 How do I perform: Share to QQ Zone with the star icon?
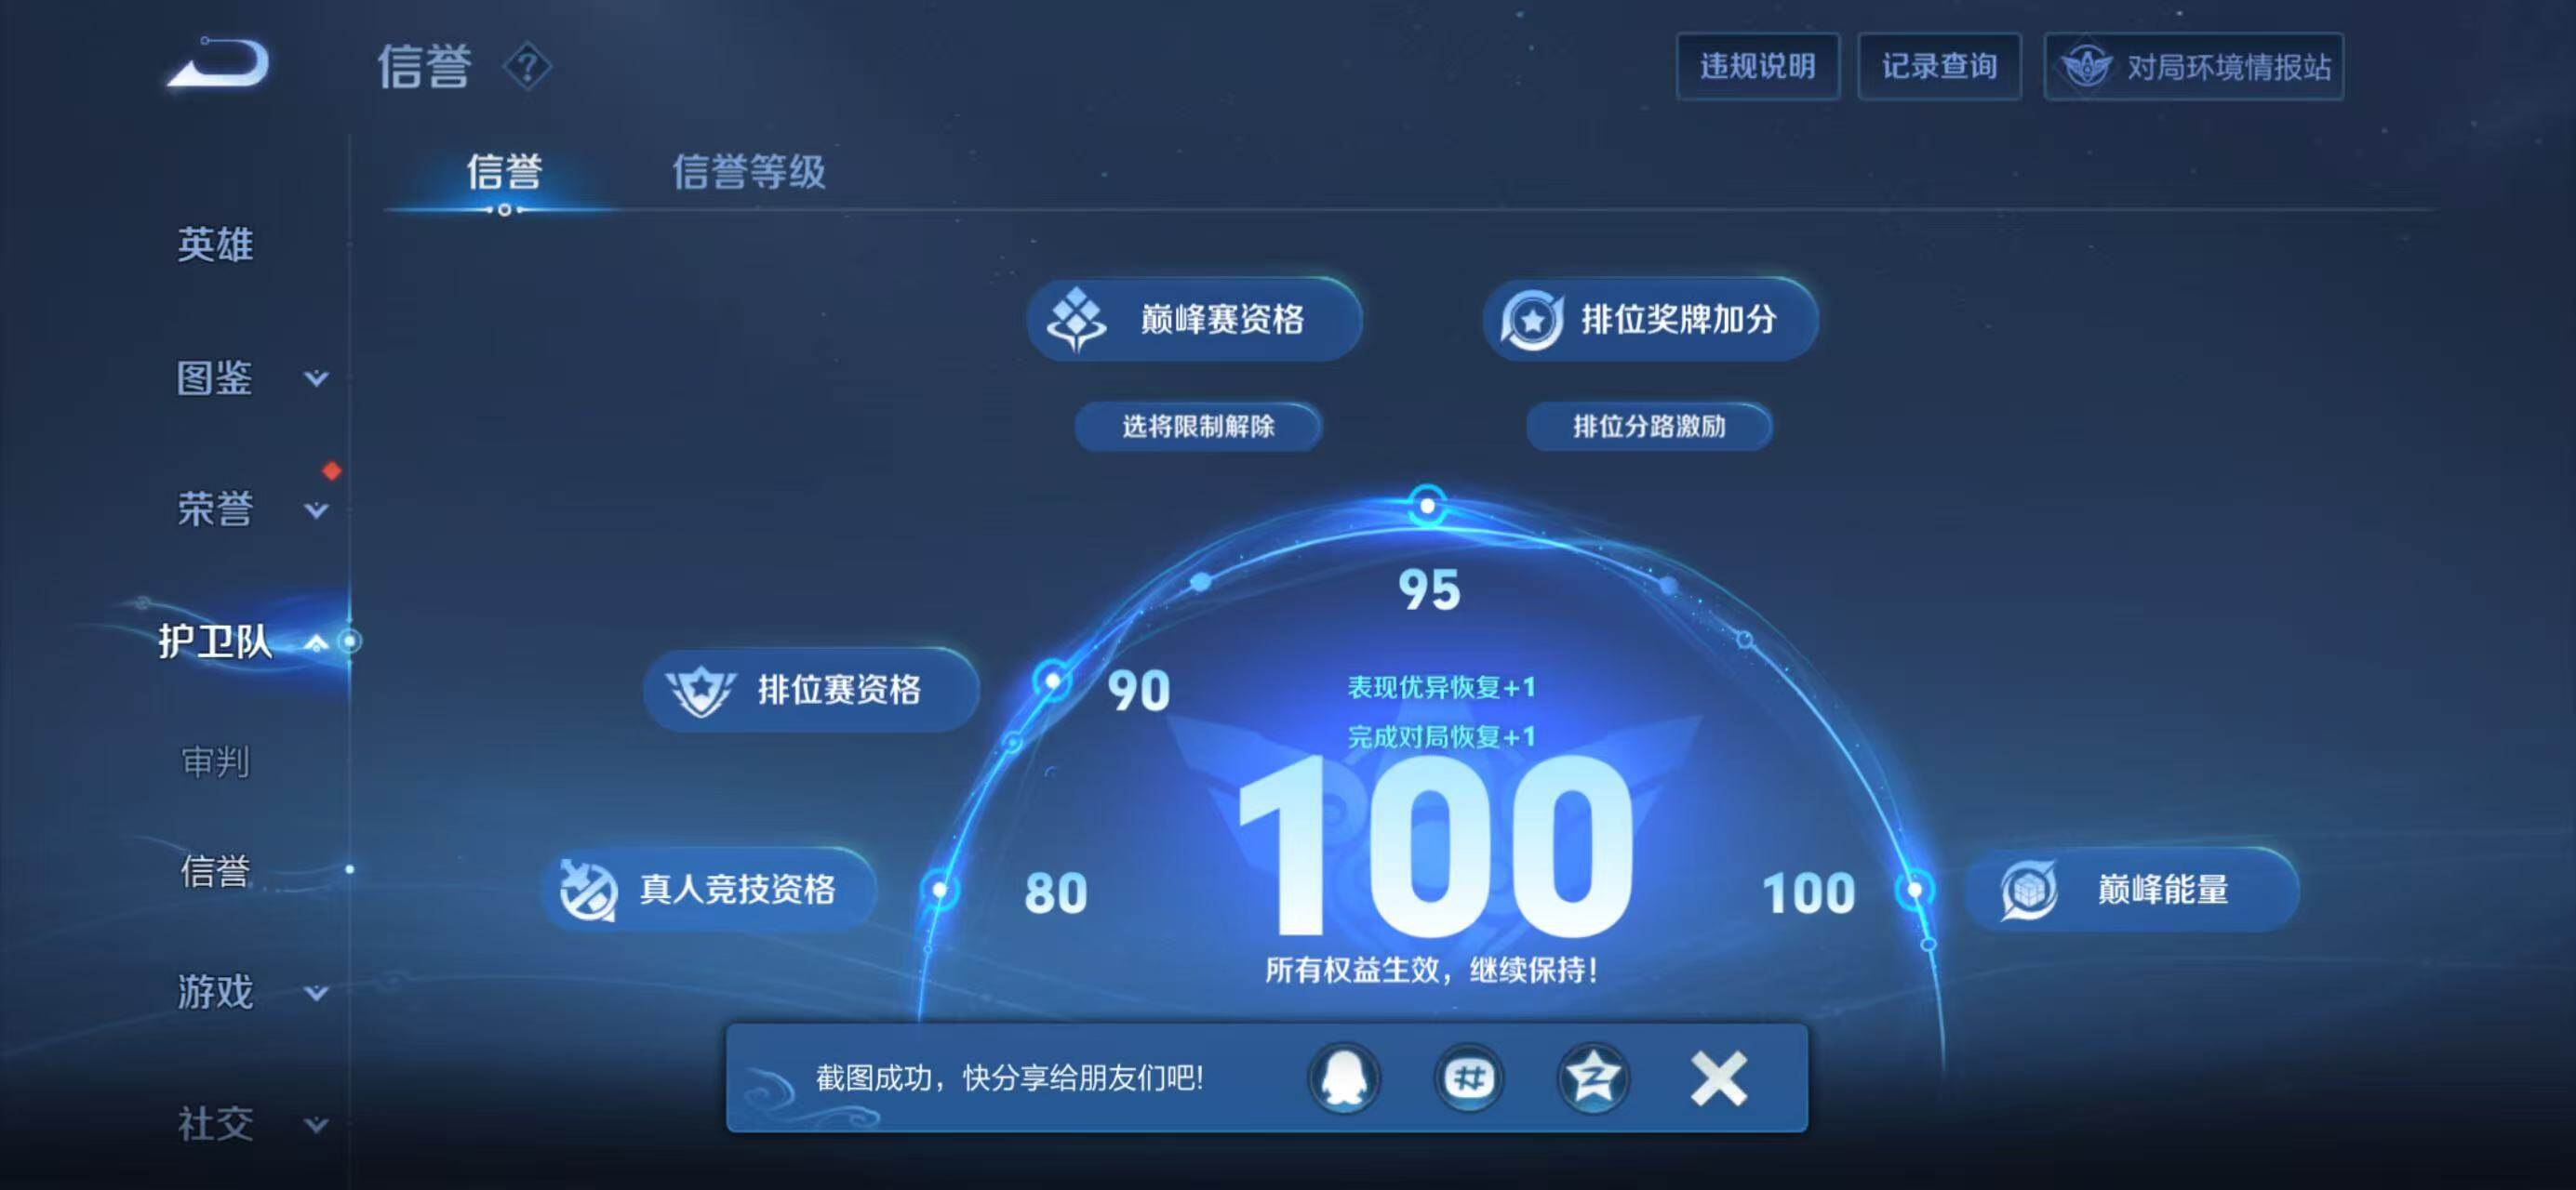pyautogui.click(x=1593, y=1078)
